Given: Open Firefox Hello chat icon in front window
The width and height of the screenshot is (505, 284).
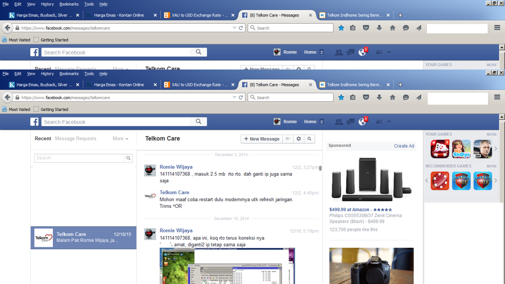Looking at the screenshot, I should (406, 97).
